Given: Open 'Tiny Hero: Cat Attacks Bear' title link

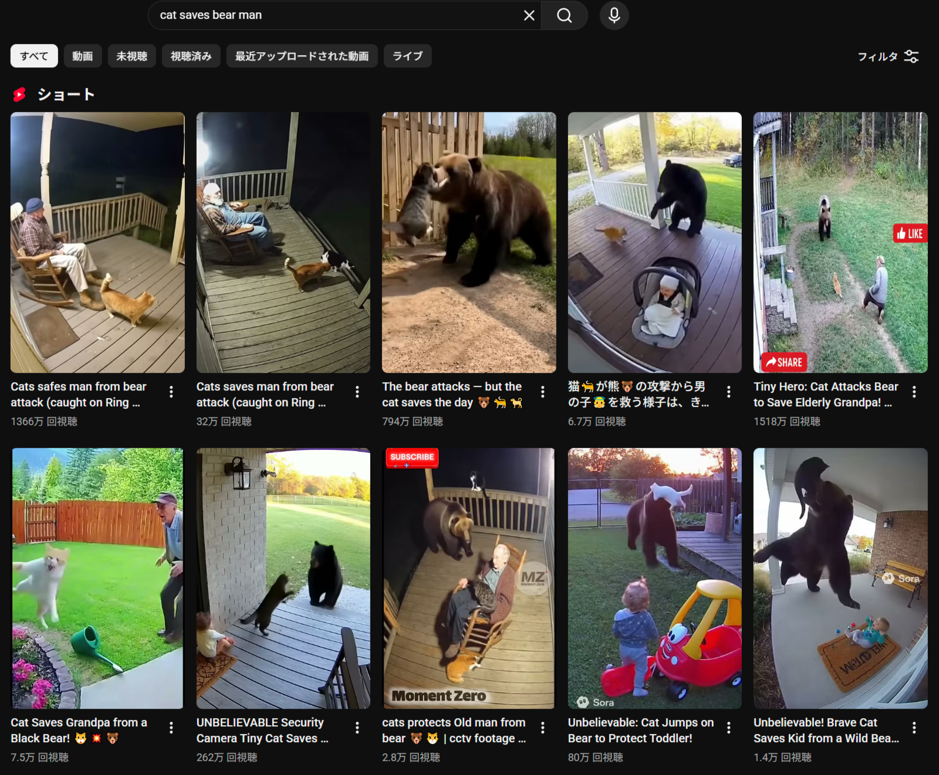Looking at the screenshot, I should tap(825, 394).
